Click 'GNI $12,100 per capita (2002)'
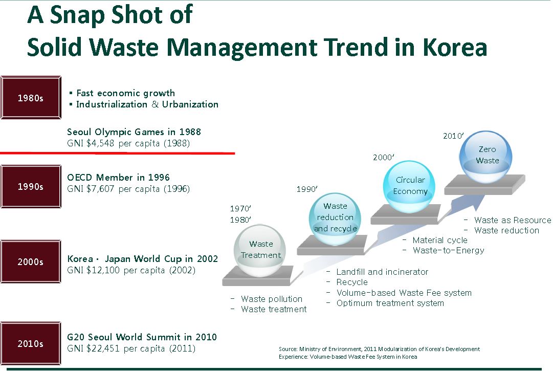This screenshot has height=371, width=553. [x=131, y=270]
